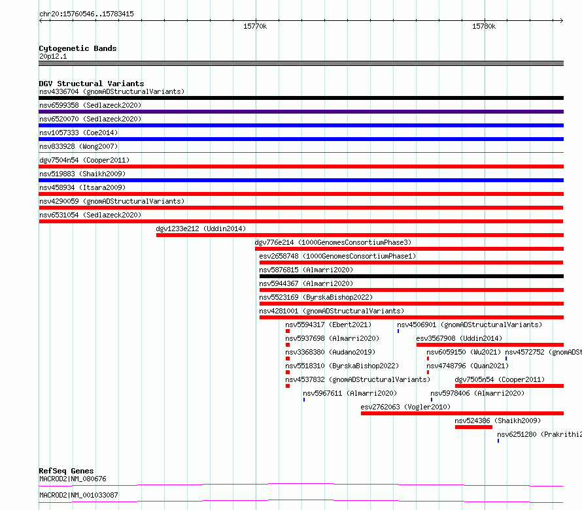Image resolution: width=582 pixels, height=510 pixels.
Task: Click the nsv4748796 (Quan2021) label
Action: 468,366
